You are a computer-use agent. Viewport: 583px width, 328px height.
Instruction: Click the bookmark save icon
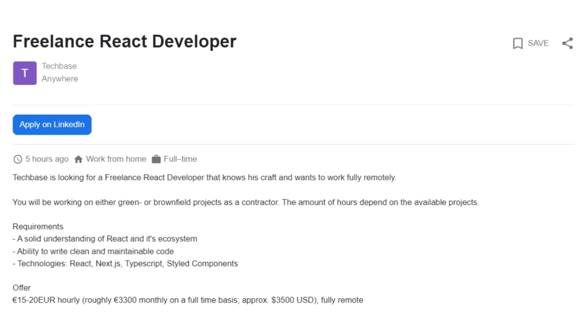coord(517,43)
